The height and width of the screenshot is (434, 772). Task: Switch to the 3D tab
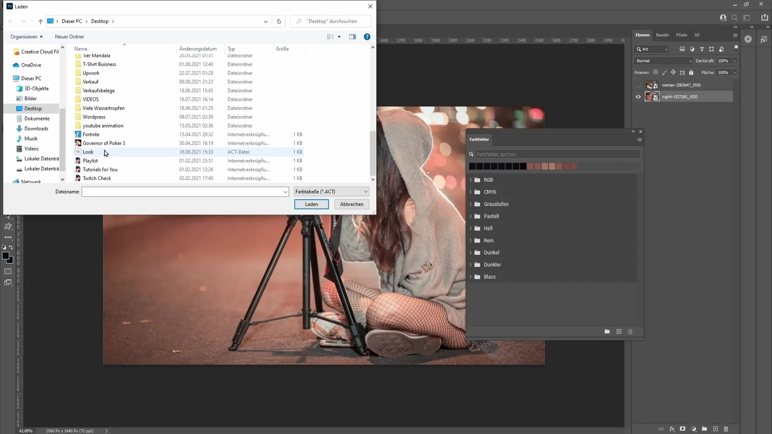(x=697, y=35)
